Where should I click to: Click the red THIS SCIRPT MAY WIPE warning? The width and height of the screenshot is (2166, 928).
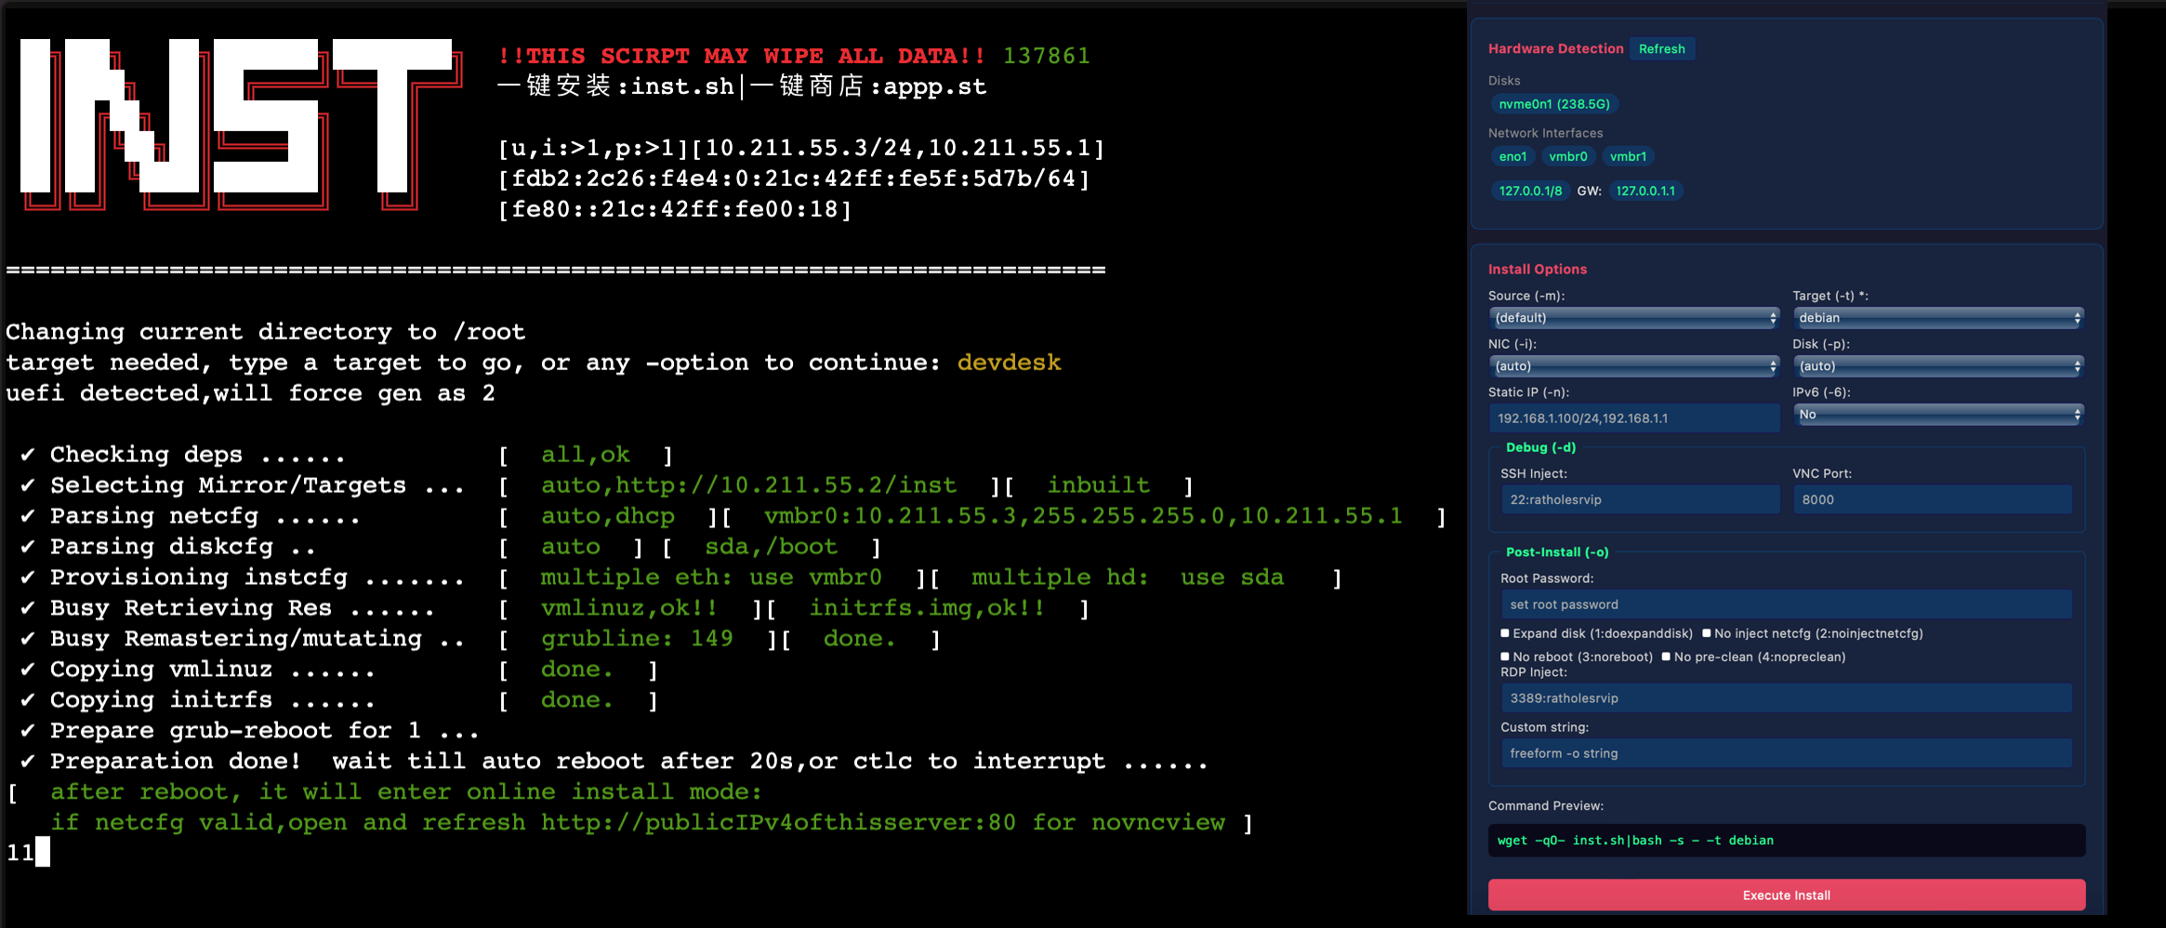pos(741,56)
